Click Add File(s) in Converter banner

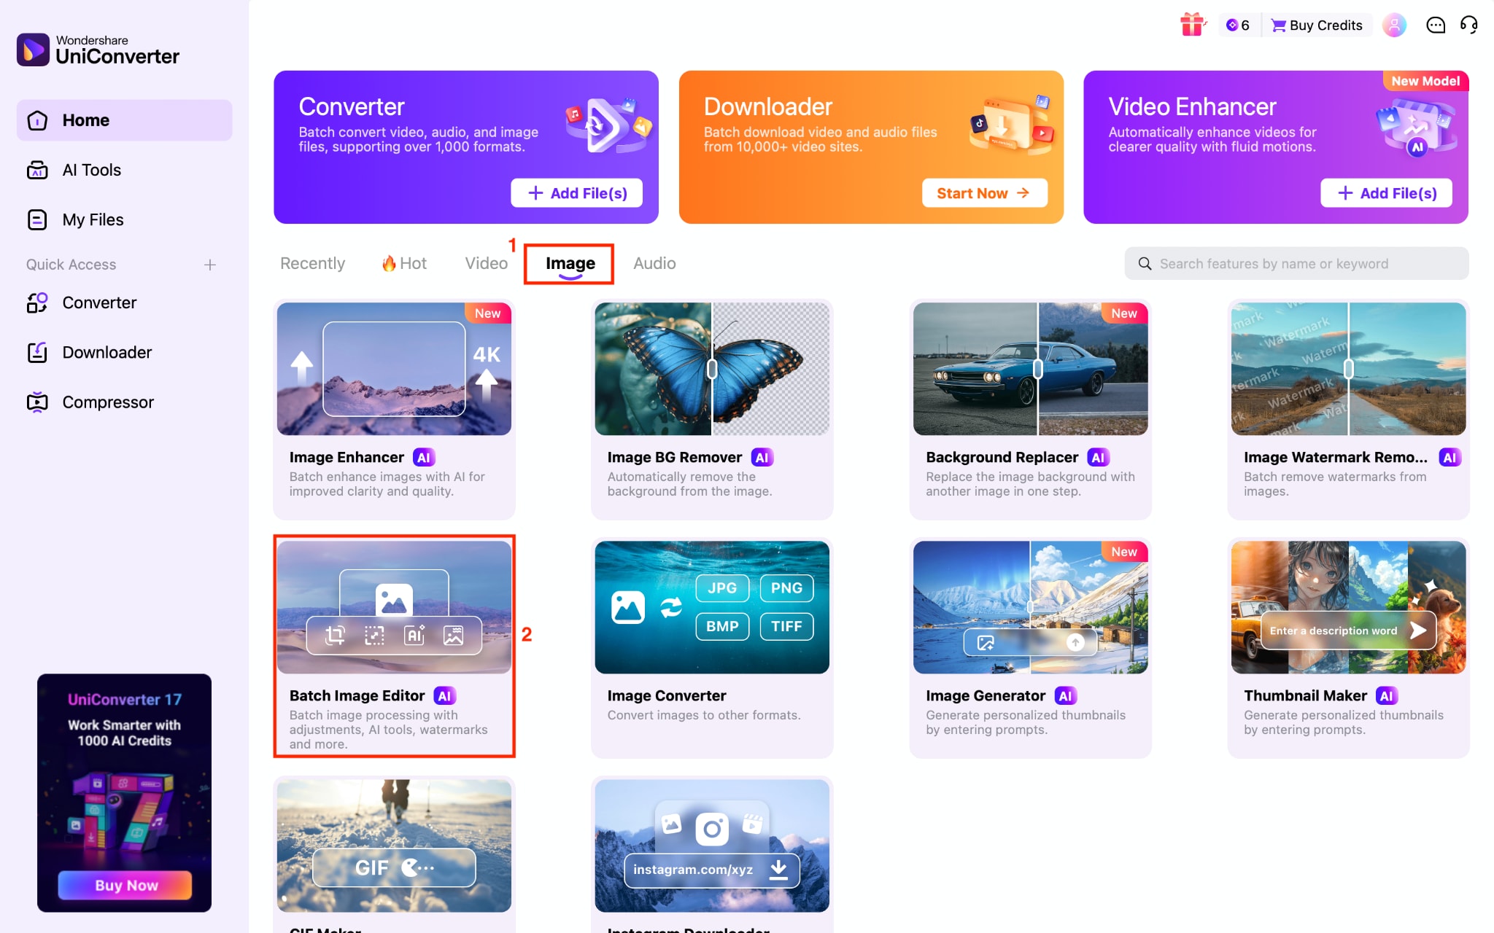(576, 193)
